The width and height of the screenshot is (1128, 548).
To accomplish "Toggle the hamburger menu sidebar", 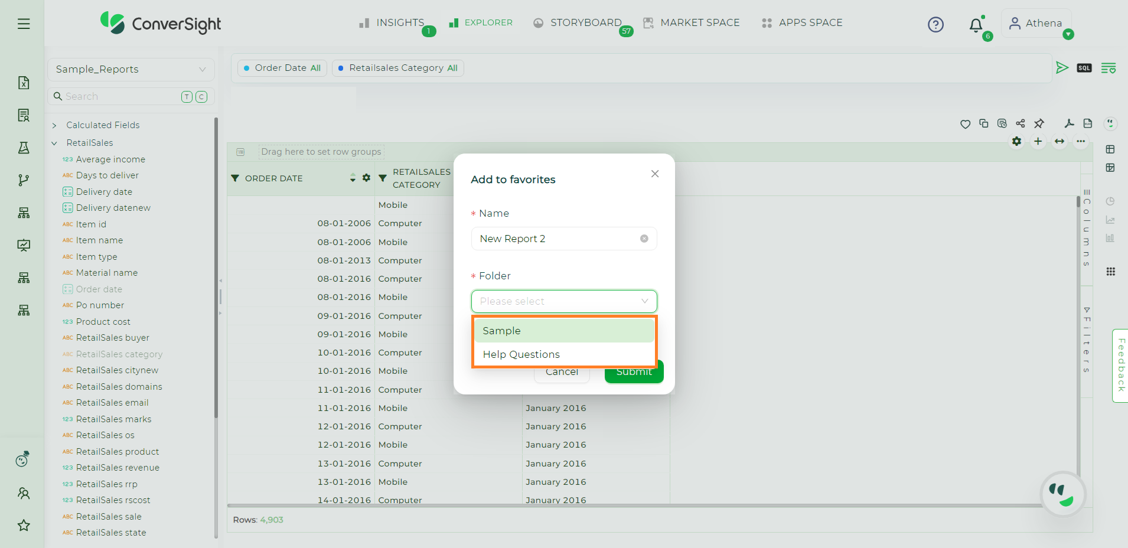I will tap(24, 24).
